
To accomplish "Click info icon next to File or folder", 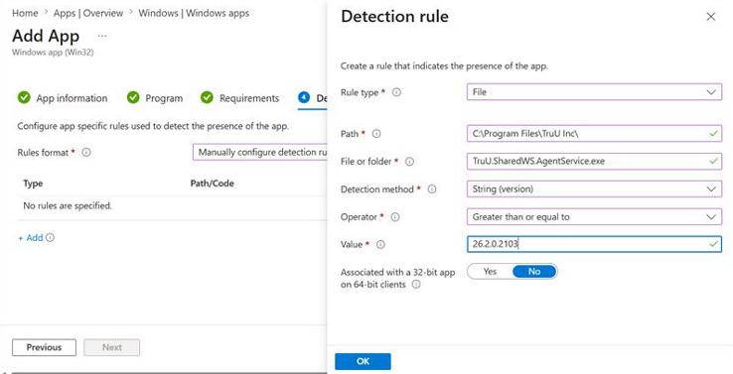I will click(409, 162).
